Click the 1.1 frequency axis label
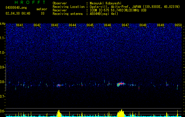 [2, 38]
